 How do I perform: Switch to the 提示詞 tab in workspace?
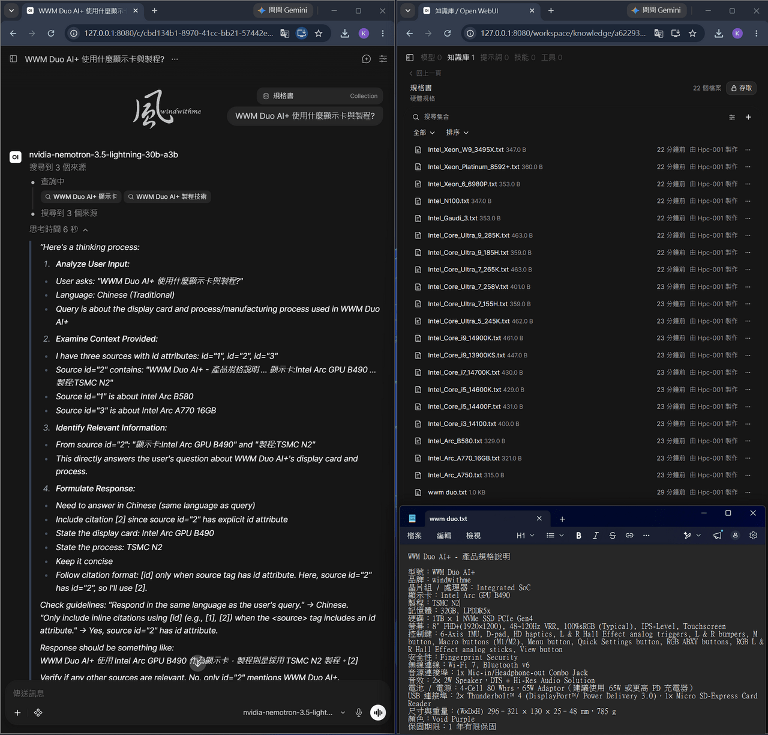coord(494,57)
